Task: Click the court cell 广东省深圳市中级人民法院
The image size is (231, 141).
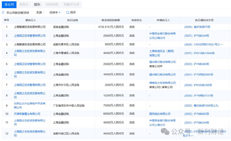Action: [69, 106]
